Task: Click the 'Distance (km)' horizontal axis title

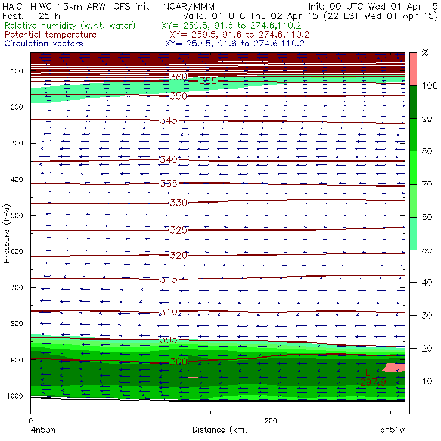Action: (x=220, y=430)
